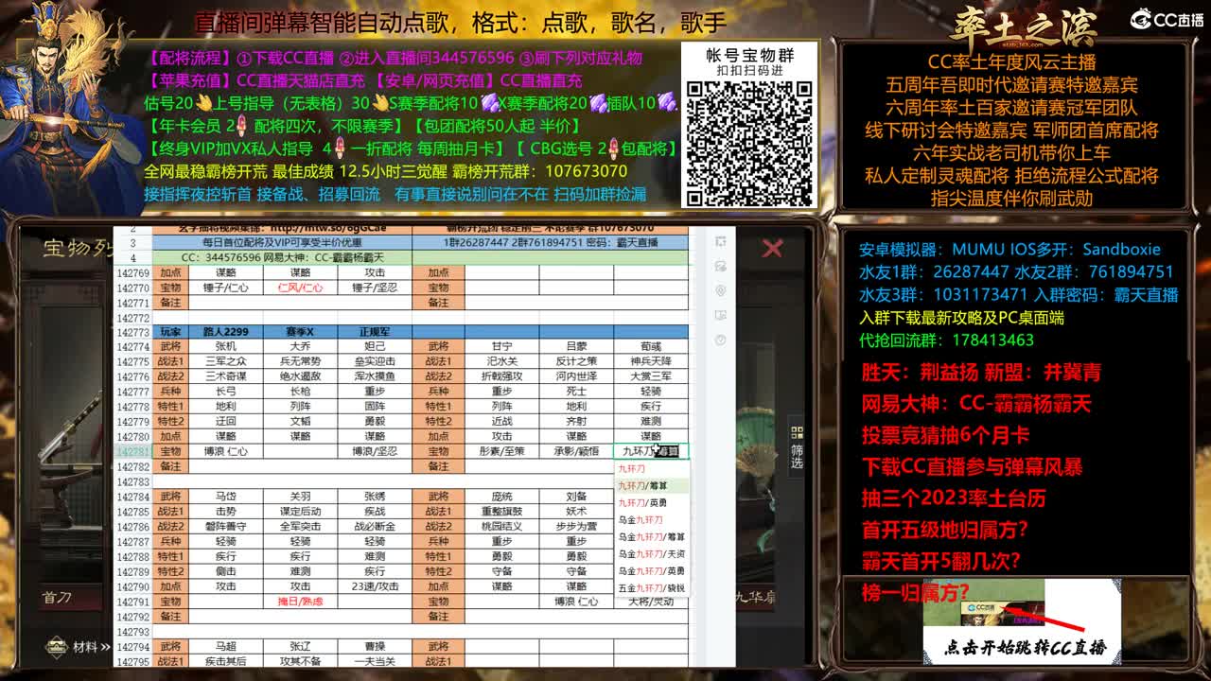The width and height of the screenshot is (1211, 681).
Task: Click the header cell 赛季X
Action: pyautogui.click(x=301, y=332)
